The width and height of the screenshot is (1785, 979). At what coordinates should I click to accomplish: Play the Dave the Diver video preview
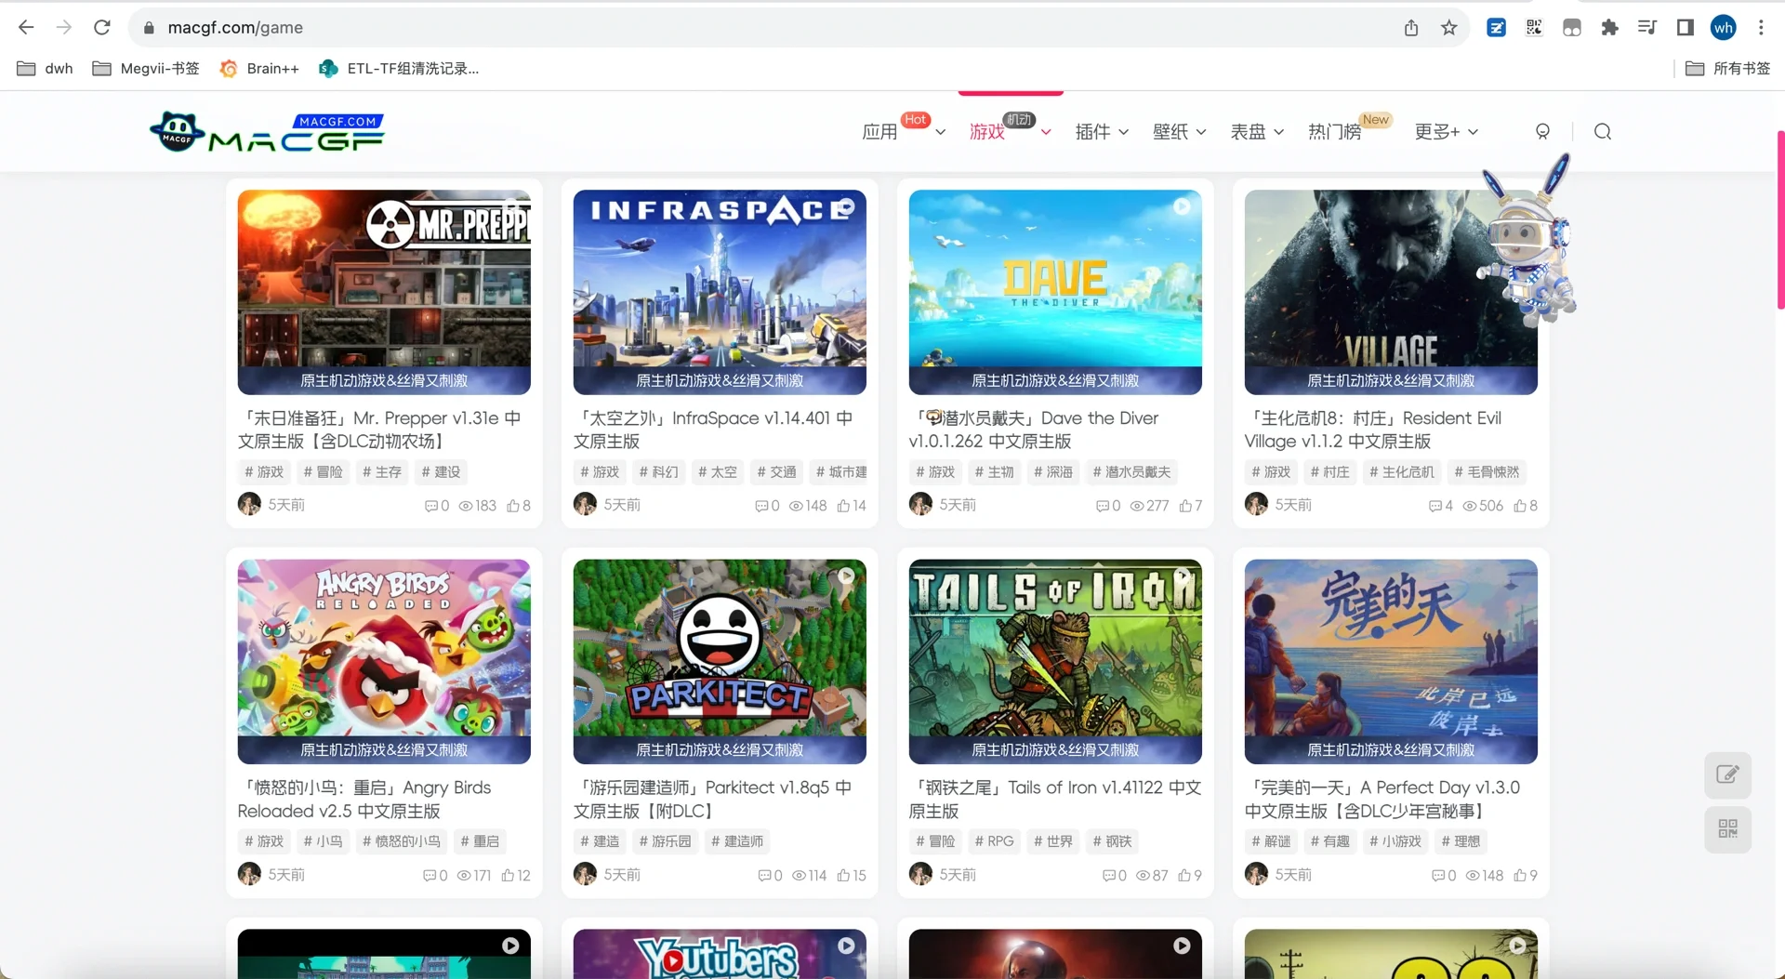point(1182,206)
